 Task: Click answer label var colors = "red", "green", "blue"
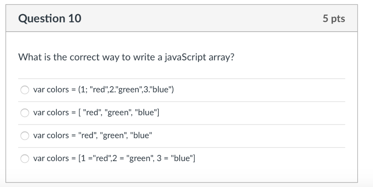pos(93,135)
